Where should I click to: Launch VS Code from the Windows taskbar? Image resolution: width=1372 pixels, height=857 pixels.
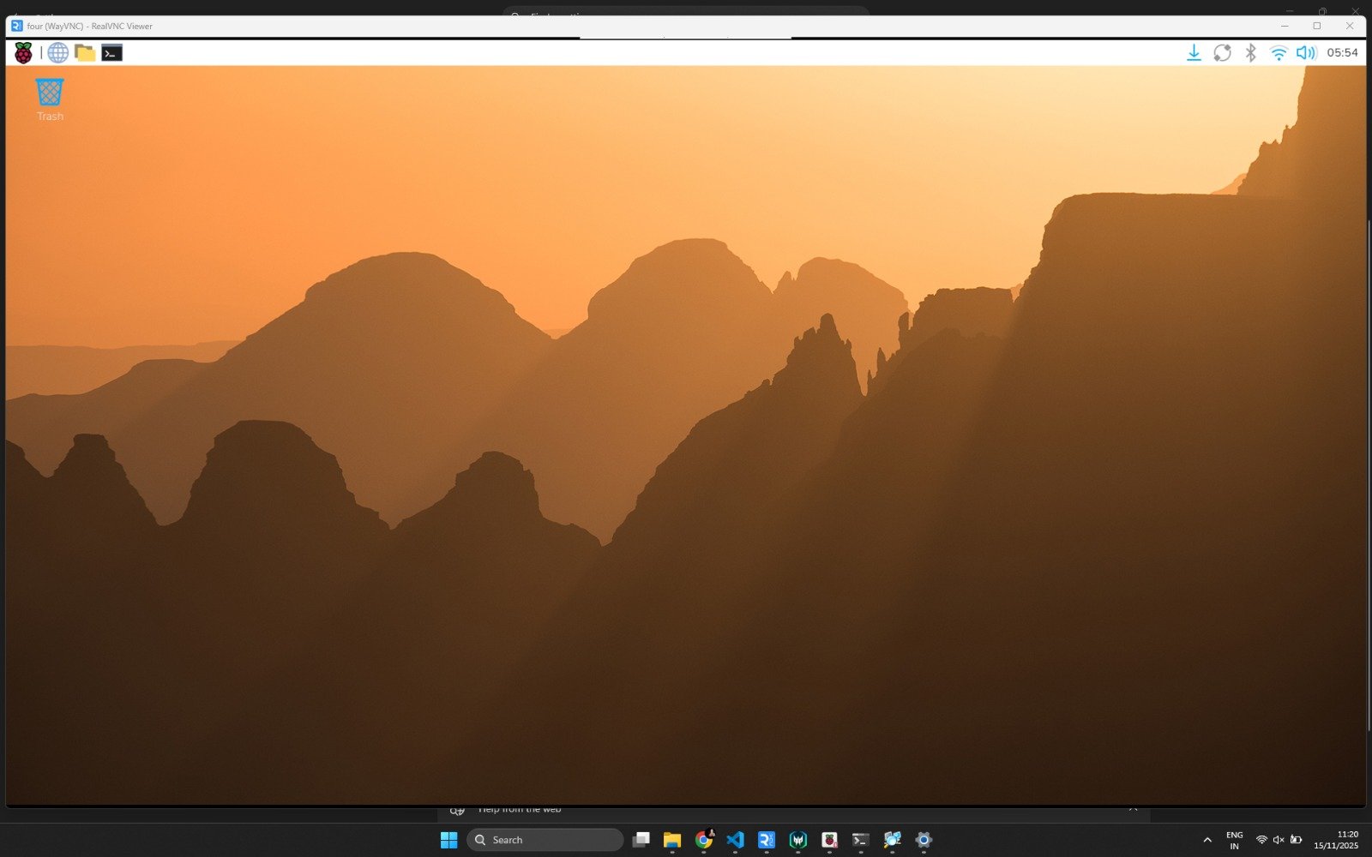735,840
